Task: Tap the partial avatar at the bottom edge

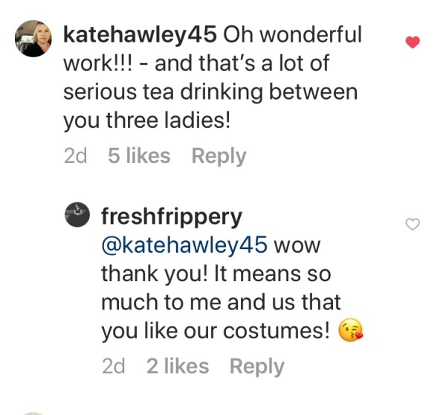Action: point(33,411)
